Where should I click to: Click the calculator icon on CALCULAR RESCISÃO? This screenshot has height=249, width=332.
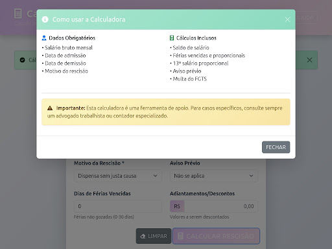(x=180, y=236)
